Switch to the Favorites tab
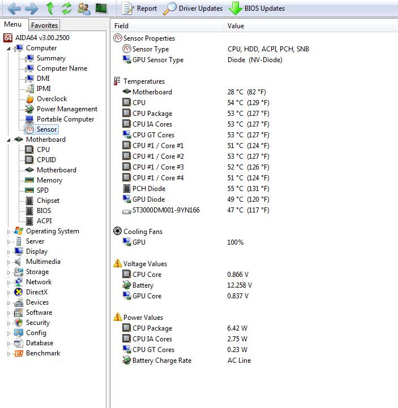 coord(44,25)
